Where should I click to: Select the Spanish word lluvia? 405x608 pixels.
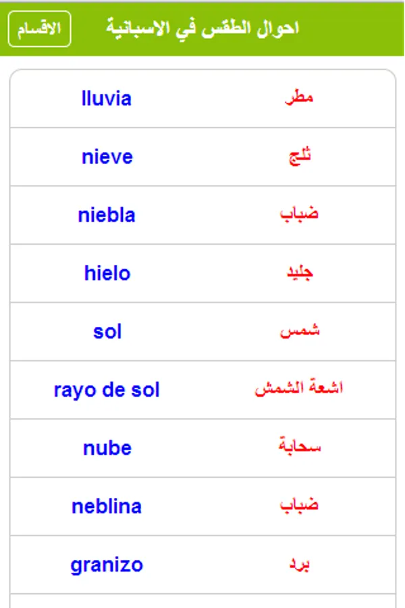pos(107,99)
